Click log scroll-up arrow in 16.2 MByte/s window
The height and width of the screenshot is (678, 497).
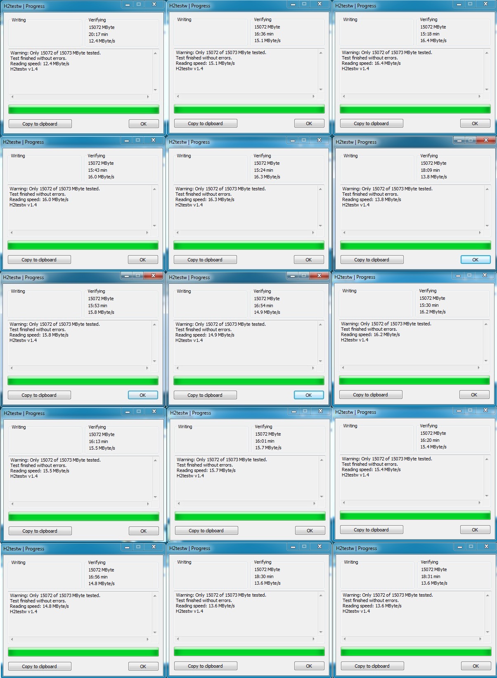[486, 325]
